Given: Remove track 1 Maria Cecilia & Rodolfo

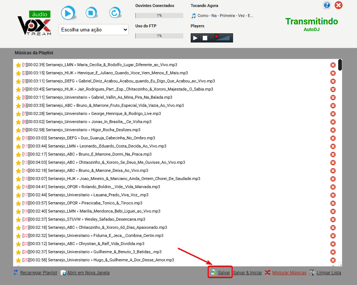Looking at the screenshot, I should point(333,65).
